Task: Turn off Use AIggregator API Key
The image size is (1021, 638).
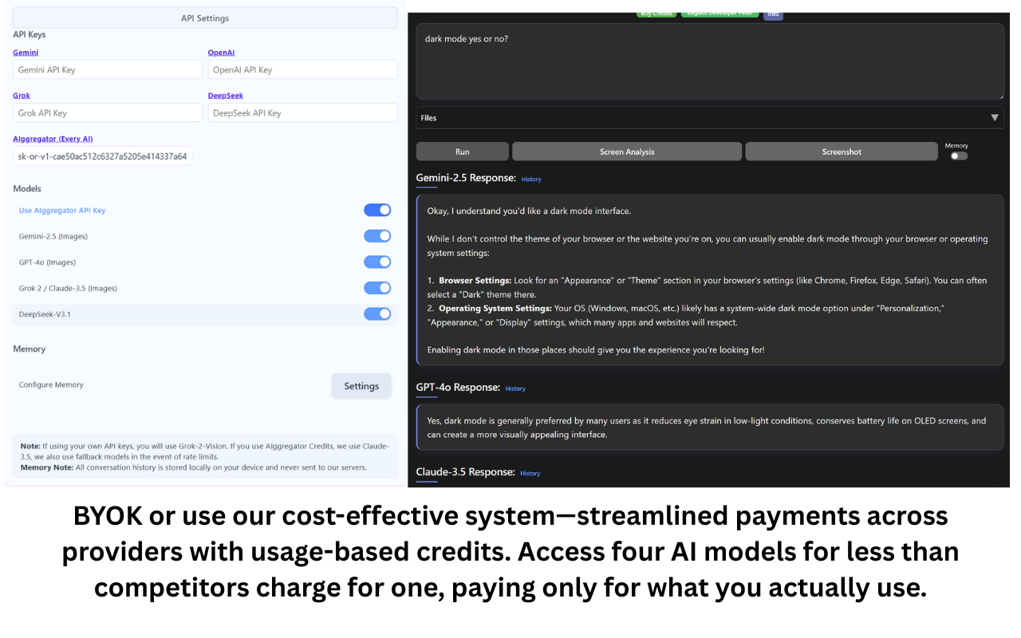Action: pos(377,210)
